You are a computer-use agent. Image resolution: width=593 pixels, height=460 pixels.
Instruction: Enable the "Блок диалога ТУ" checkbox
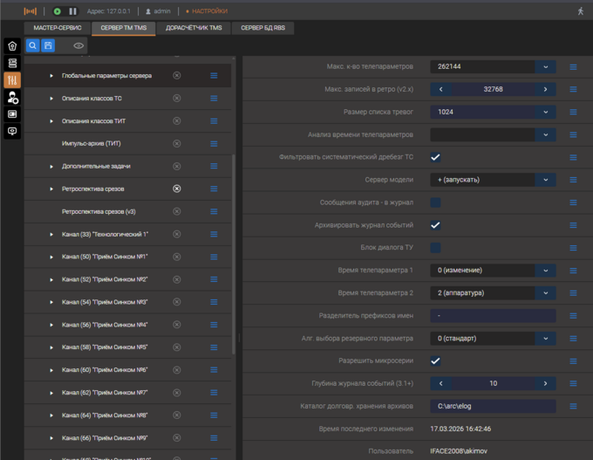click(x=435, y=248)
